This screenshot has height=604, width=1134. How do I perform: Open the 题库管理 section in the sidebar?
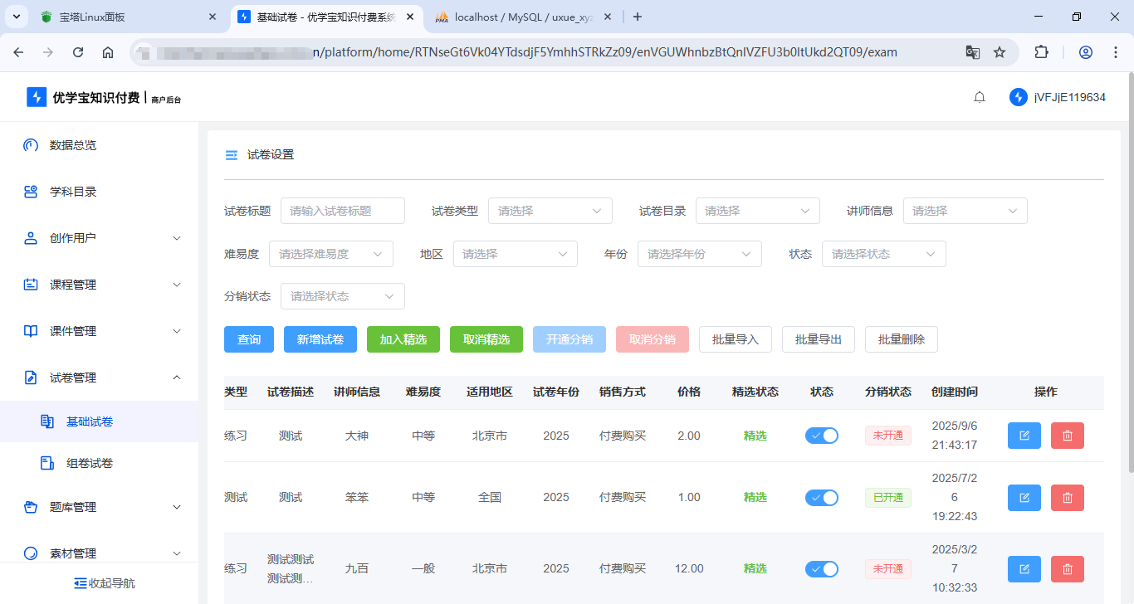[73, 506]
